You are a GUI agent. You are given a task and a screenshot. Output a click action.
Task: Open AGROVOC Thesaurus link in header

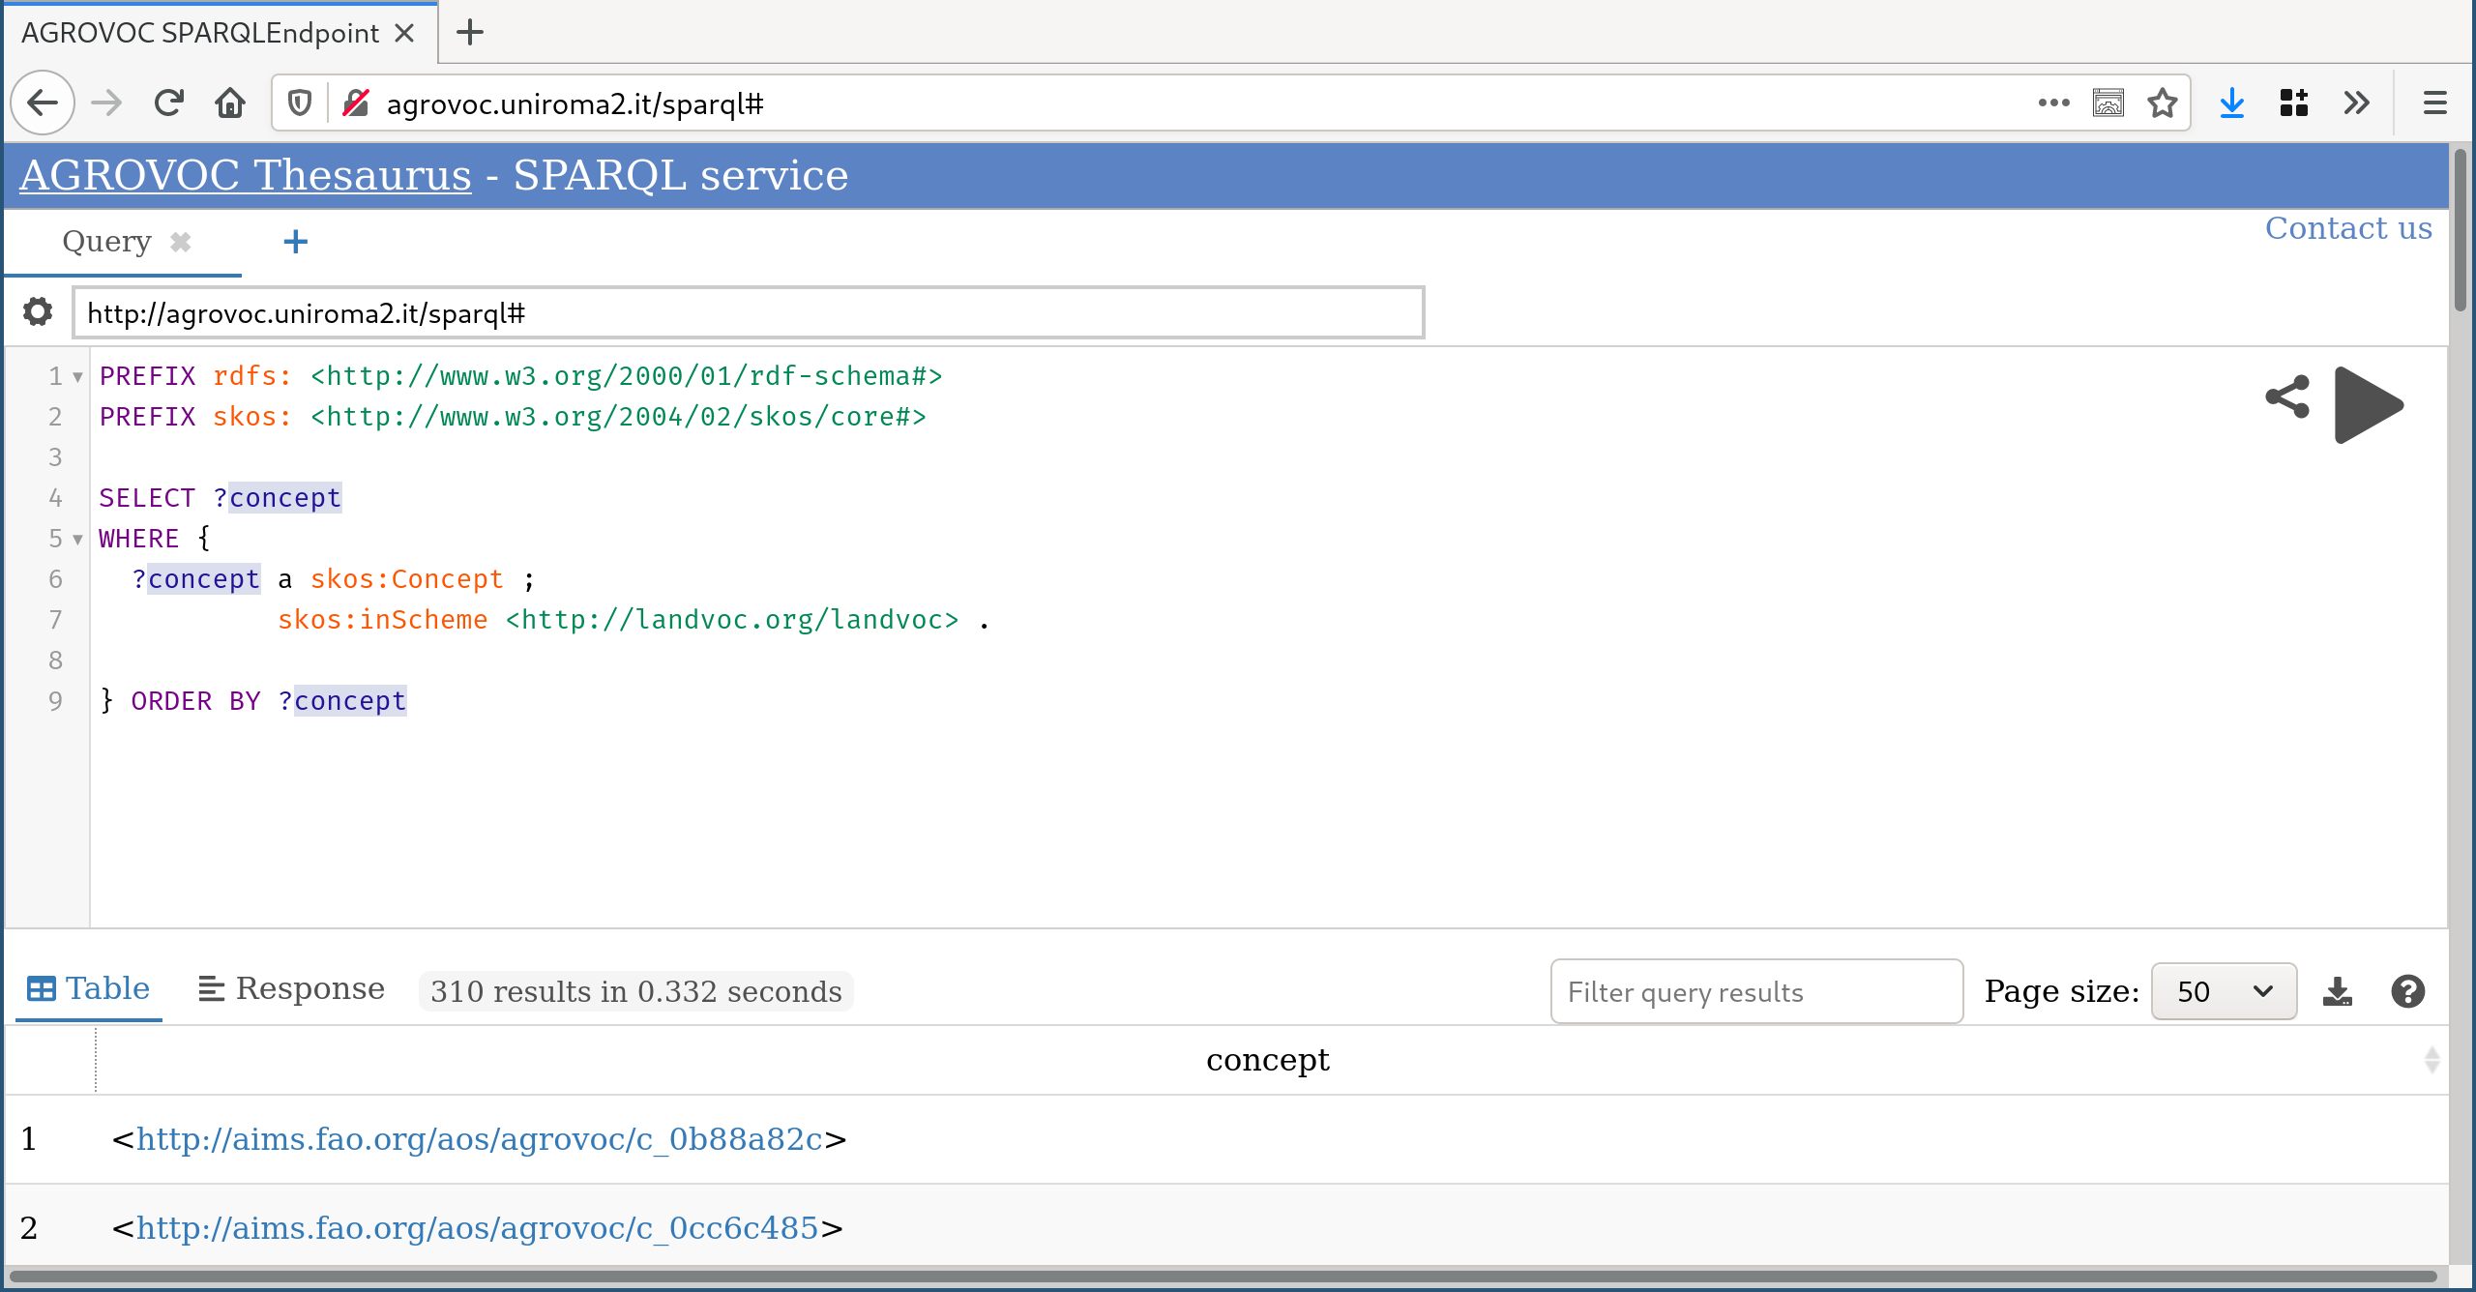tap(246, 175)
